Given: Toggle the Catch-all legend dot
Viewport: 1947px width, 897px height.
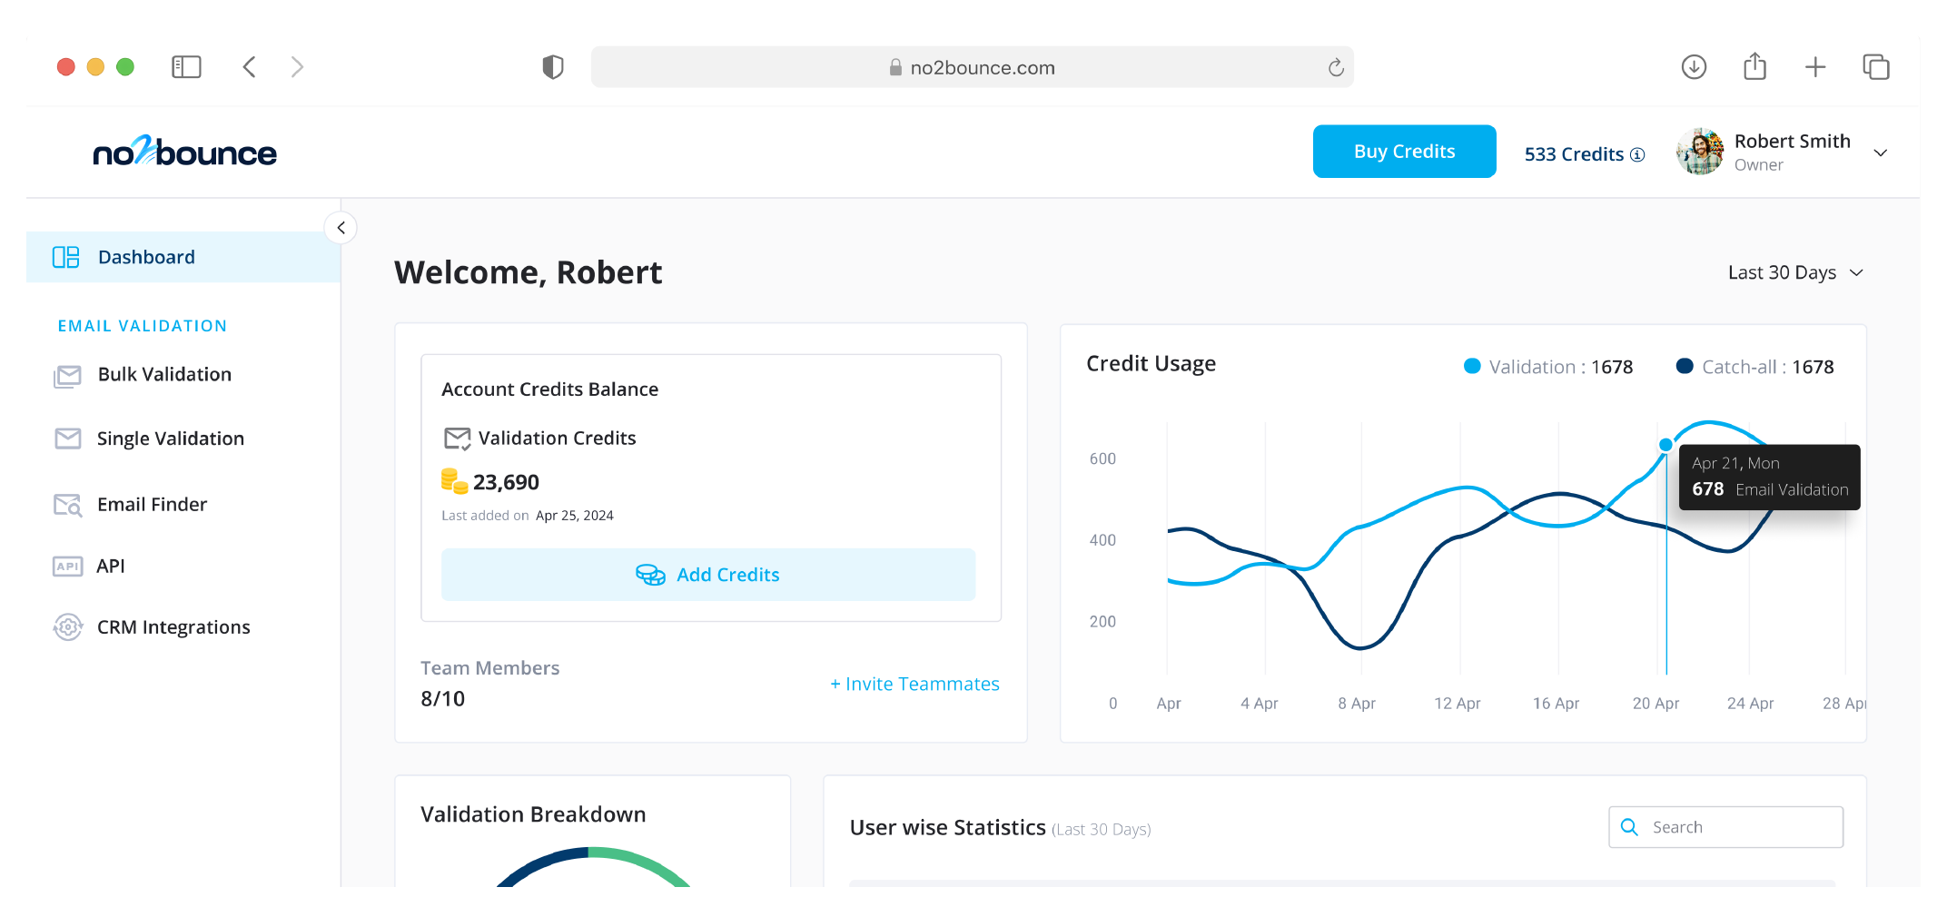Looking at the screenshot, I should [1685, 366].
